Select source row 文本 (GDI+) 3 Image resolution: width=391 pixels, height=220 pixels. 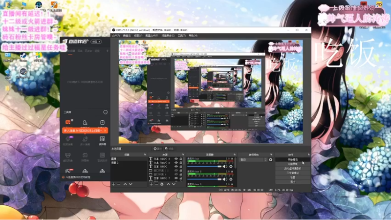point(166,158)
